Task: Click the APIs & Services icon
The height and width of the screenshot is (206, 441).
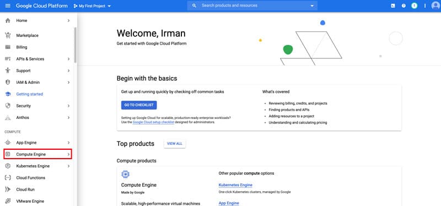Action: pyautogui.click(x=8, y=59)
